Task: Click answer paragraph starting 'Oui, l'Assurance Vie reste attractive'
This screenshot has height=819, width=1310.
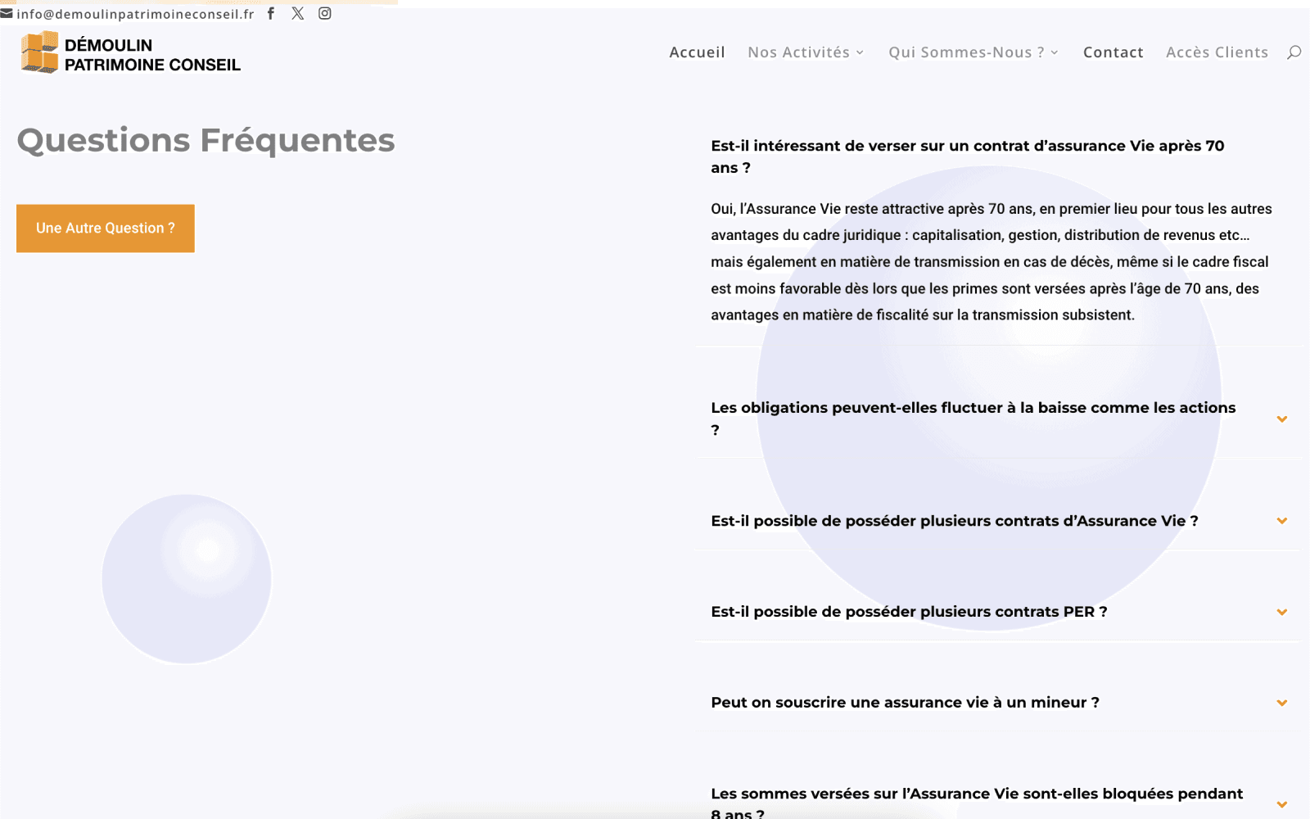Action: point(992,262)
